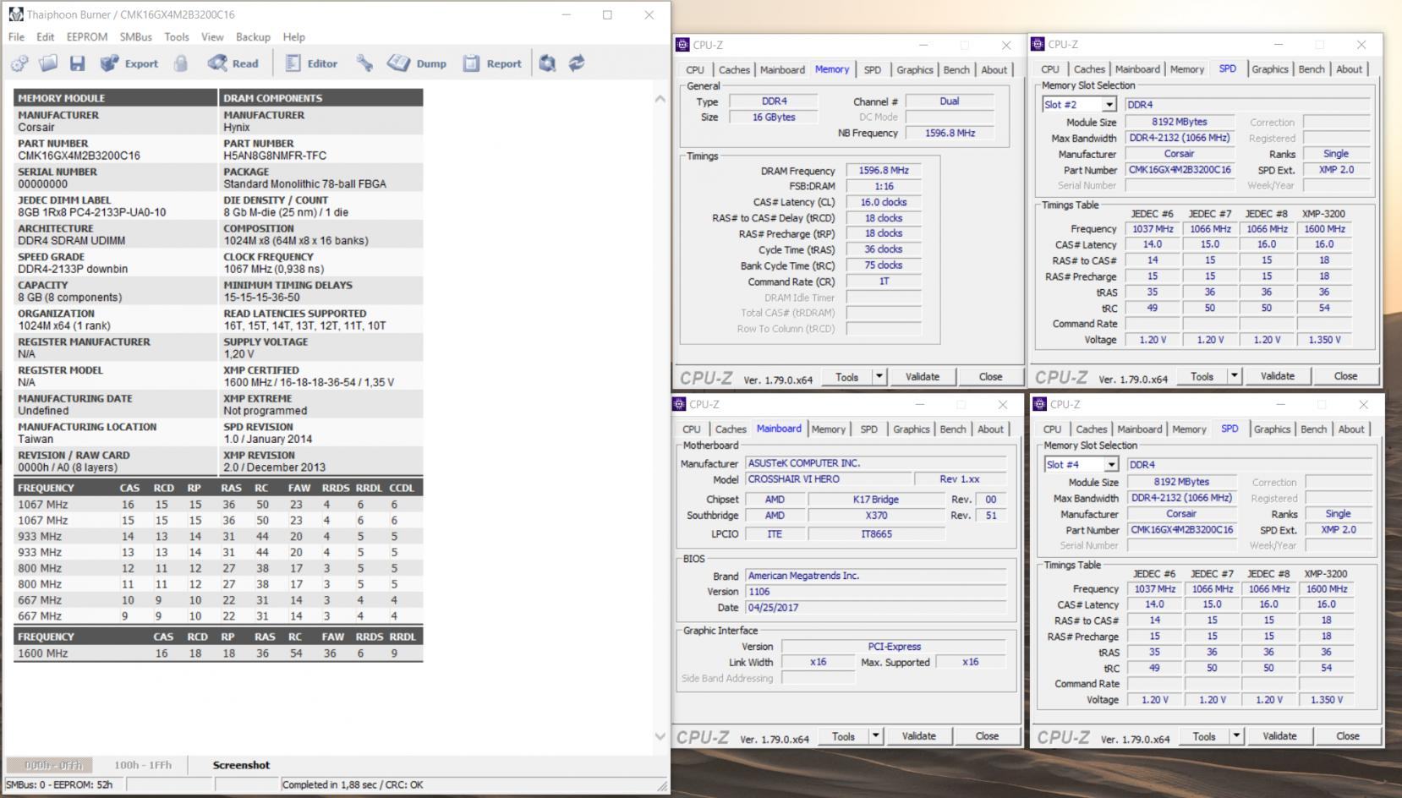Click title icon of CPU-Z Slot #2 window
Image resolution: width=1402 pixels, height=798 pixels.
(1038, 45)
